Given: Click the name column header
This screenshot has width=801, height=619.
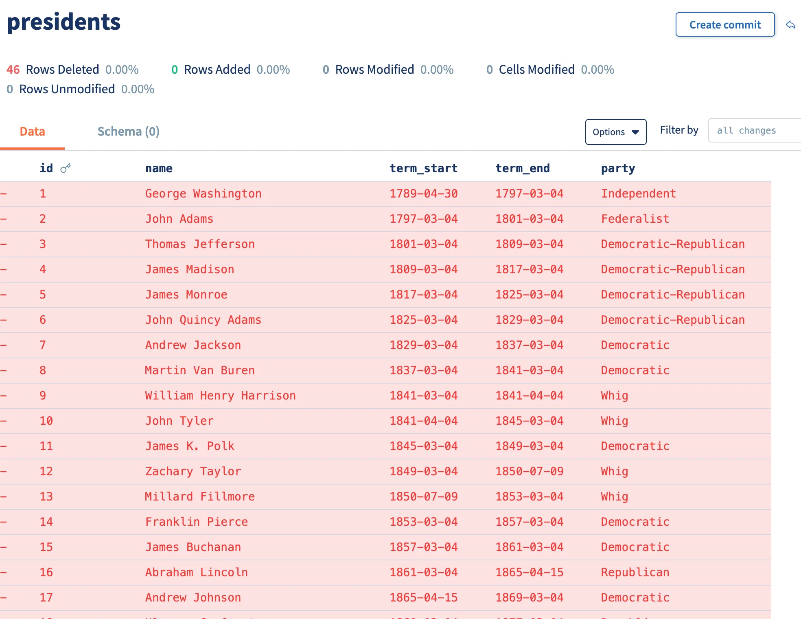Looking at the screenshot, I should [158, 168].
